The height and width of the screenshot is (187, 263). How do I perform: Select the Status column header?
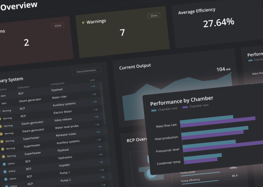(3, 89)
